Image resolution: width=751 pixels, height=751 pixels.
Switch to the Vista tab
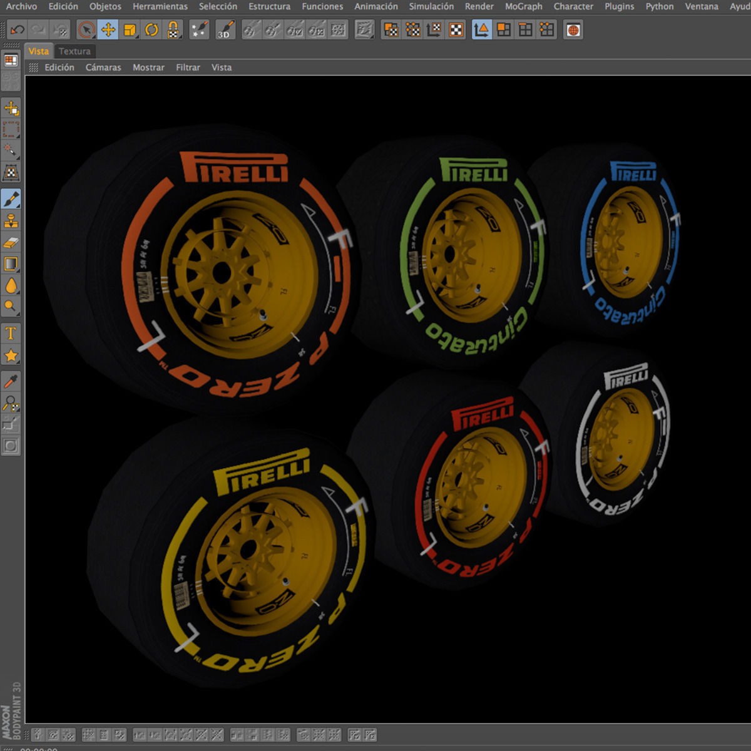click(x=39, y=51)
